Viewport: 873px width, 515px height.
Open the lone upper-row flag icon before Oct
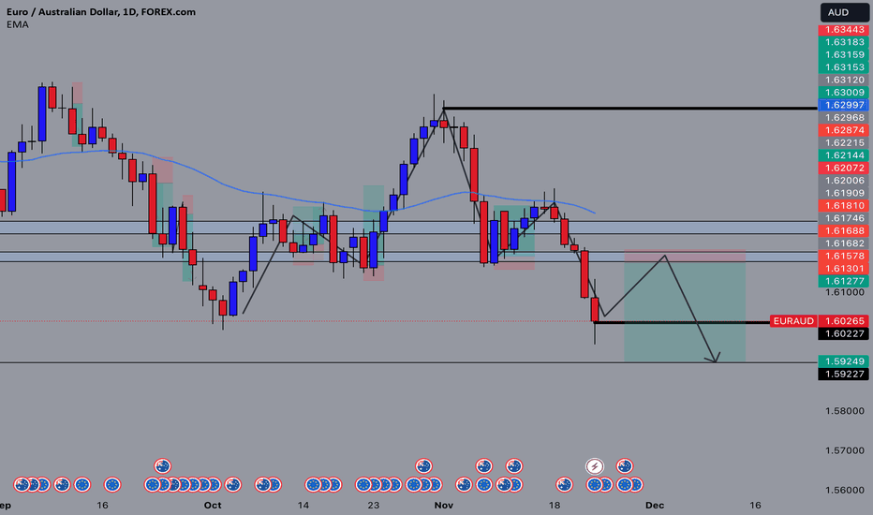pos(163,466)
